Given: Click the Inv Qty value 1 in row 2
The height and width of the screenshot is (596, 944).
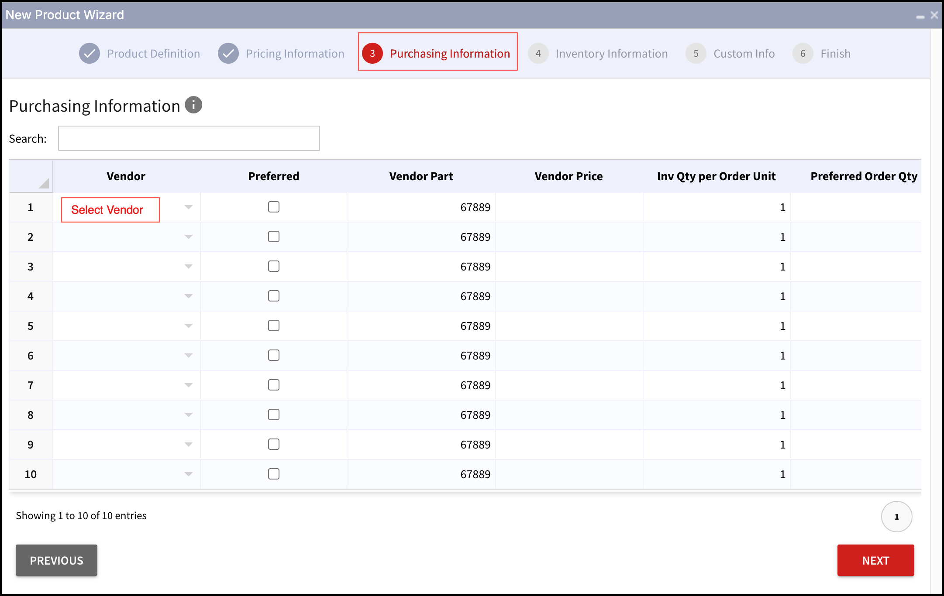Looking at the screenshot, I should tap(783, 237).
